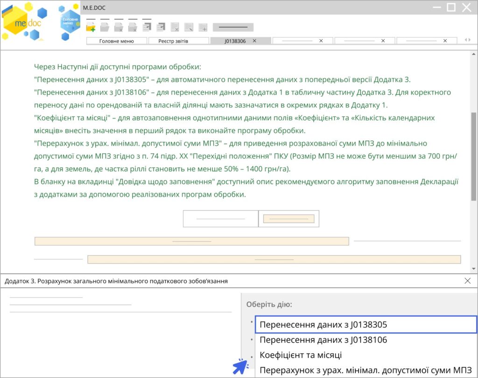Click the wide gray toolbar button
478x378 pixels.
coord(233,27)
